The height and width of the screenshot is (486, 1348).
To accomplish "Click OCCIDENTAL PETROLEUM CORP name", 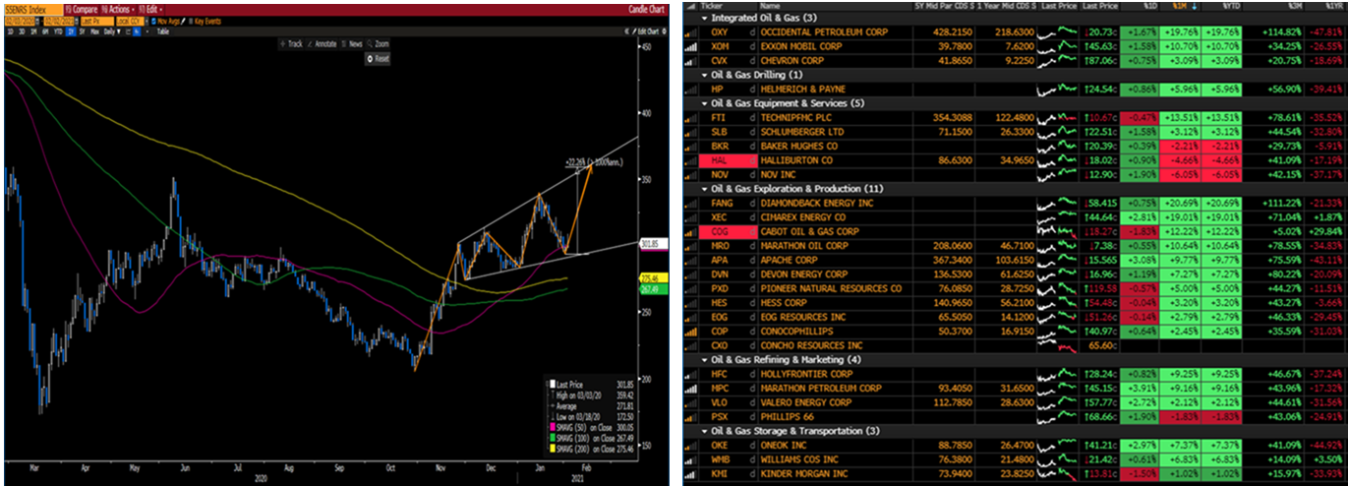I will pos(824,31).
